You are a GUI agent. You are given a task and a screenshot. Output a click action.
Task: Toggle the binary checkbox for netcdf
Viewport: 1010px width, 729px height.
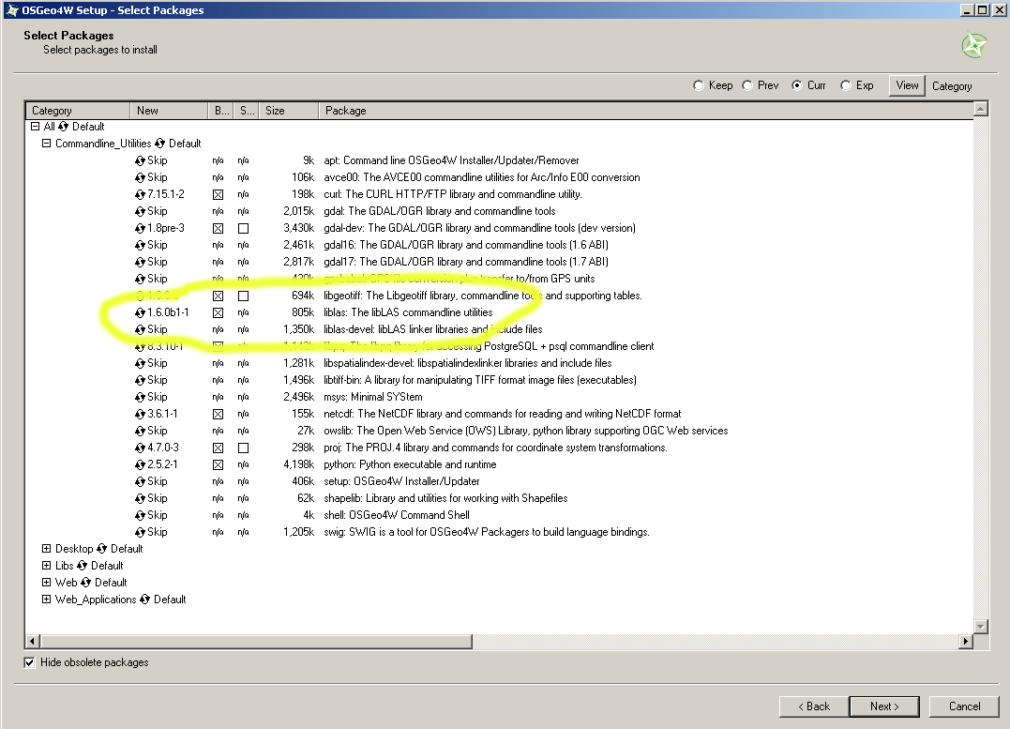[218, 414]
